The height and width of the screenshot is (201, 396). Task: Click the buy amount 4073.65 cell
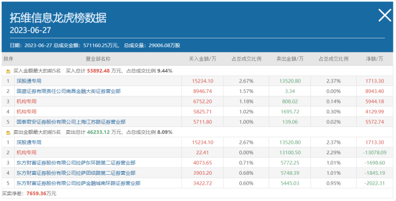202,163
